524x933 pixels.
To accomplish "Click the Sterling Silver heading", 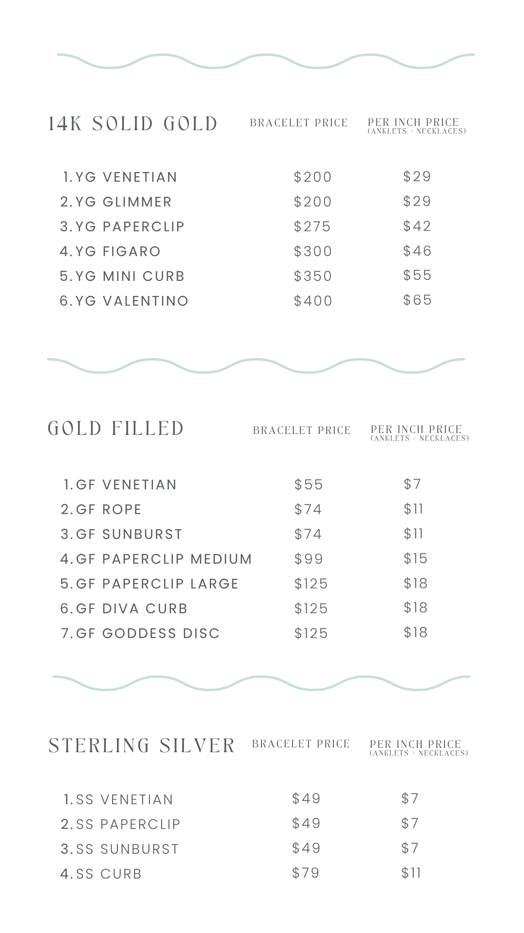I will (x=142, y=746).
